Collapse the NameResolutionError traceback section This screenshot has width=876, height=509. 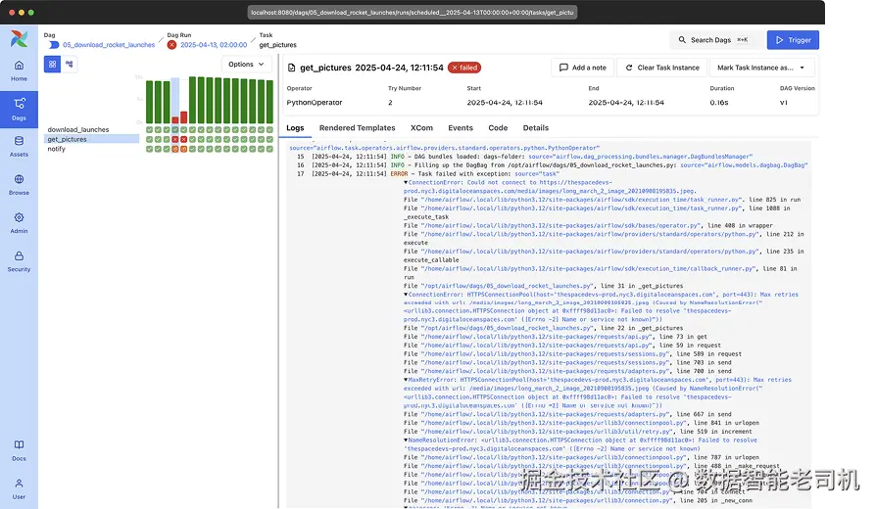(x=406, y=440)
